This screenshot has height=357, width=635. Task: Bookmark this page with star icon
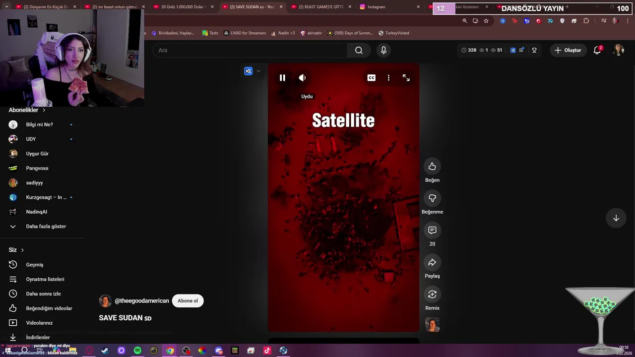click(486, 21)
